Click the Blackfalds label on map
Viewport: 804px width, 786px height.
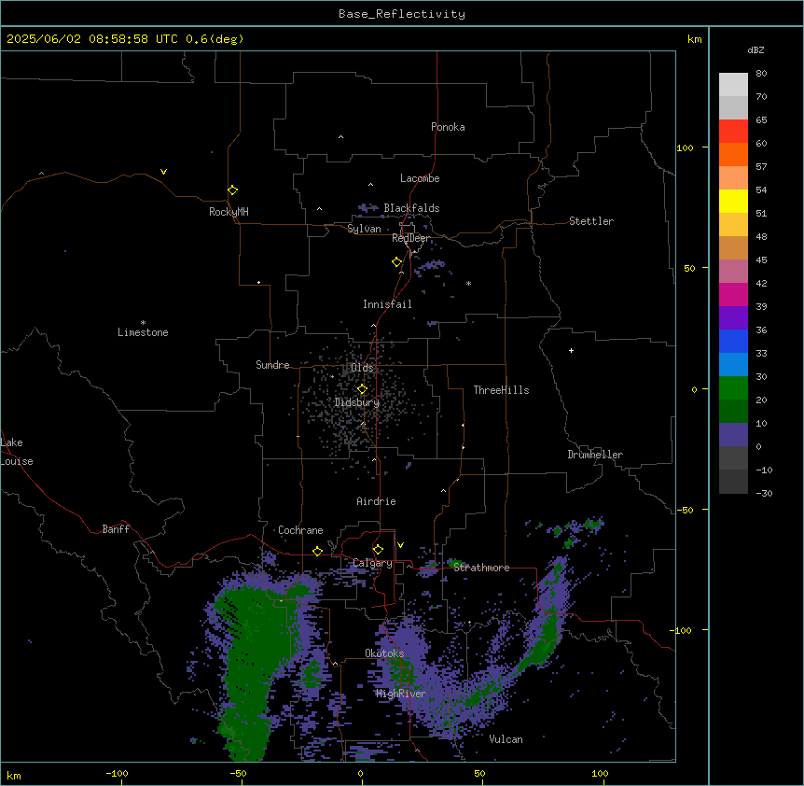point(411,208)
